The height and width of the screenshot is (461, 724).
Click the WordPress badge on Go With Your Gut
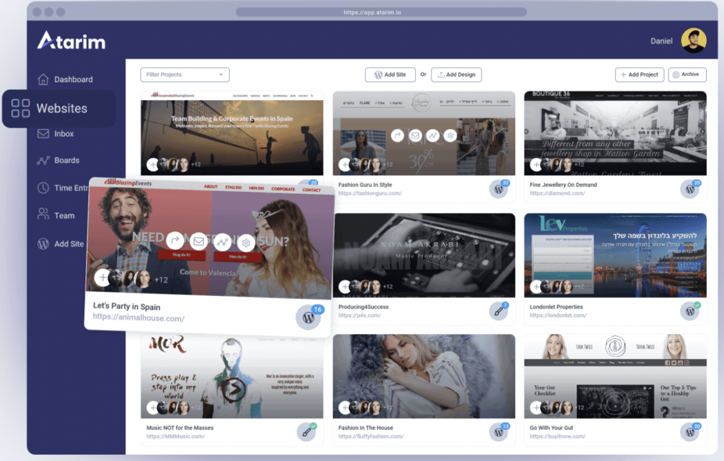click(x=690, y=431)
